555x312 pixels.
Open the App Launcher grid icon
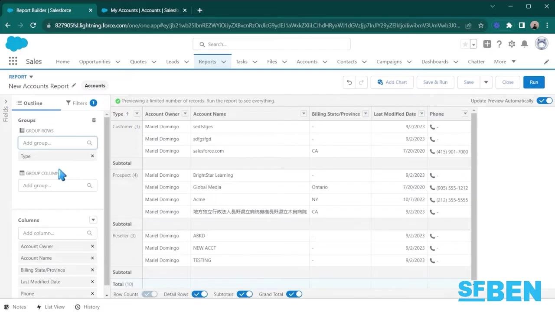point(13,62)
